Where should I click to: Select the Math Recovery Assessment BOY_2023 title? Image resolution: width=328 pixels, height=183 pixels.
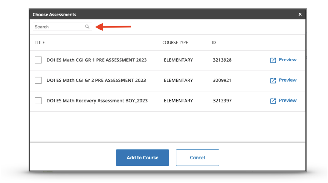click(97, 101)
